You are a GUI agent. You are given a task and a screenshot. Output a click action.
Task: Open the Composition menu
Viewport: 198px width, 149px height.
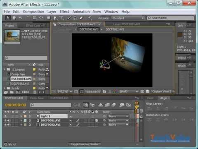click(33, 12)
